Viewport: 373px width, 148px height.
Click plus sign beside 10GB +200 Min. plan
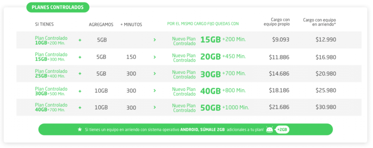coord(80,40)
